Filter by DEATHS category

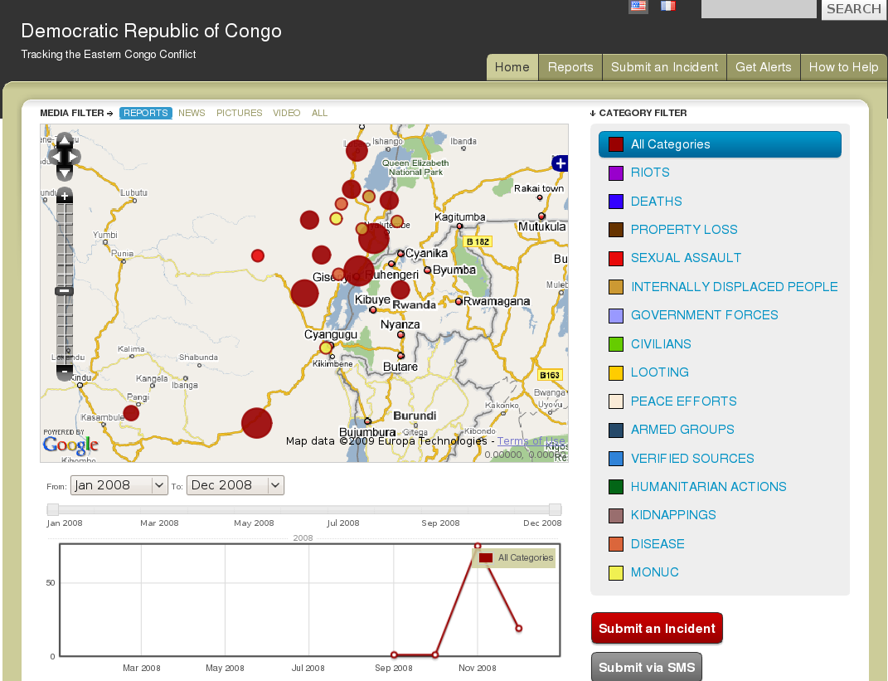(x=657, y=201)
